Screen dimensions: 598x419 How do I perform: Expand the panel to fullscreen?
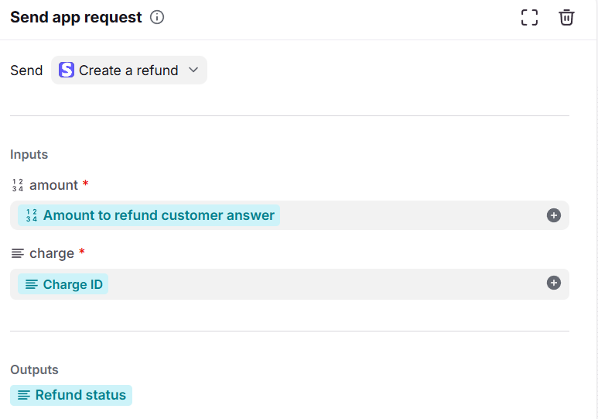pyautogui.click(x=529, y=17)
